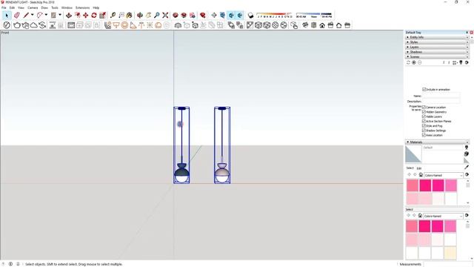The height and width of the screenshot is (267, 474).
Task: Open the Line tool dropdown arrow
Action: point(32,15)
